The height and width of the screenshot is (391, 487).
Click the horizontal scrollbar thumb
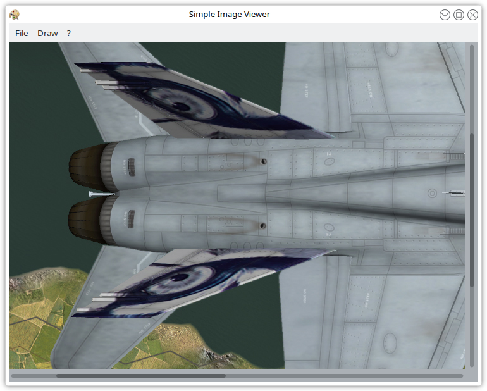coord(141,376)
